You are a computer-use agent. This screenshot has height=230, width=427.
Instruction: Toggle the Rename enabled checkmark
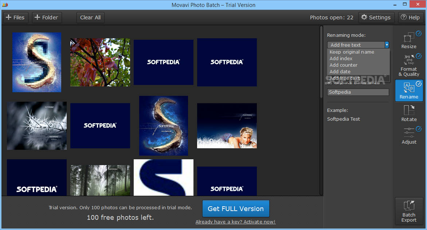pyautogui.click(x=419, y=84)
